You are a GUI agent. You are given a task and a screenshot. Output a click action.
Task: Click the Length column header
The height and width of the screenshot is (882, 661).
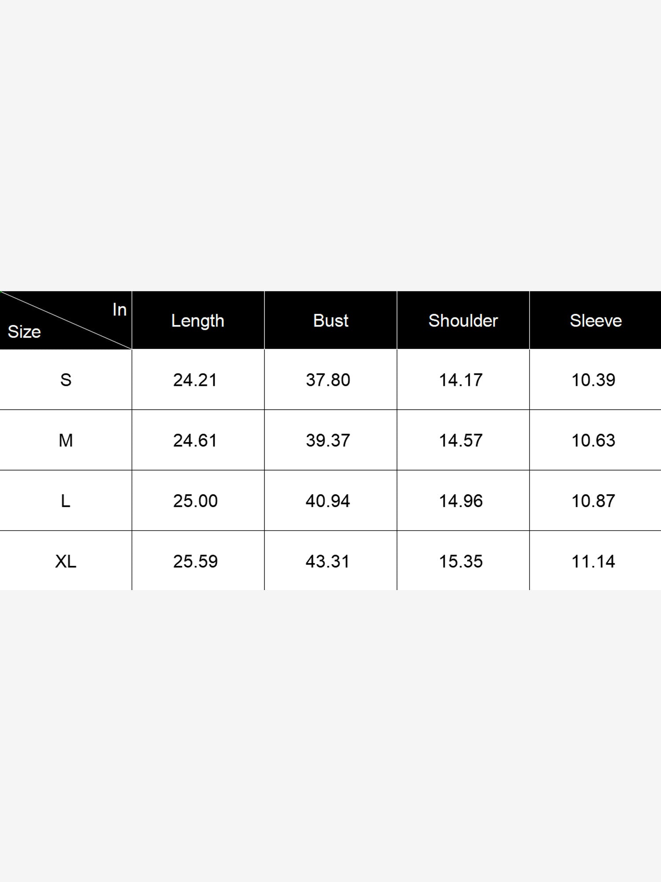point(198,321)
